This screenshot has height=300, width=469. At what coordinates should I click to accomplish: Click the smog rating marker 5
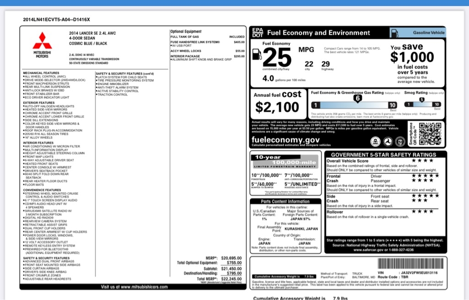(422, 99)
